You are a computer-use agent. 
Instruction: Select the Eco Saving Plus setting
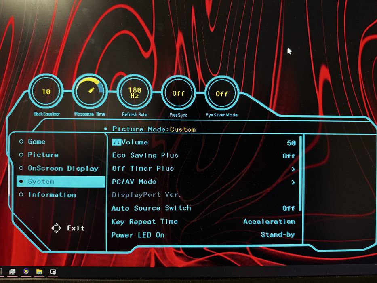[x=145, y=156]
